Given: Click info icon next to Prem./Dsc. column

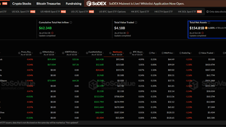Looking at the screenshot, I should (19, 53).
